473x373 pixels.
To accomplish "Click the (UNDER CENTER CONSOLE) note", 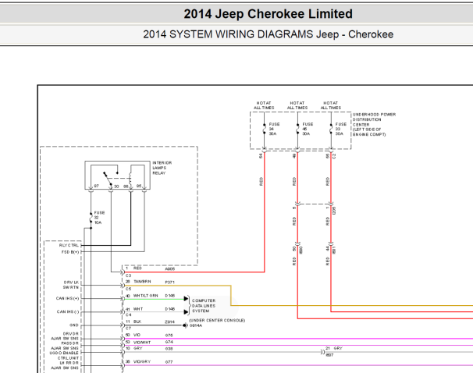I will [217, 320].
